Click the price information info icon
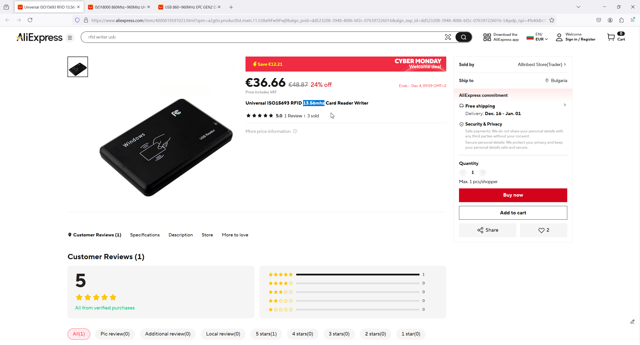 295,131
